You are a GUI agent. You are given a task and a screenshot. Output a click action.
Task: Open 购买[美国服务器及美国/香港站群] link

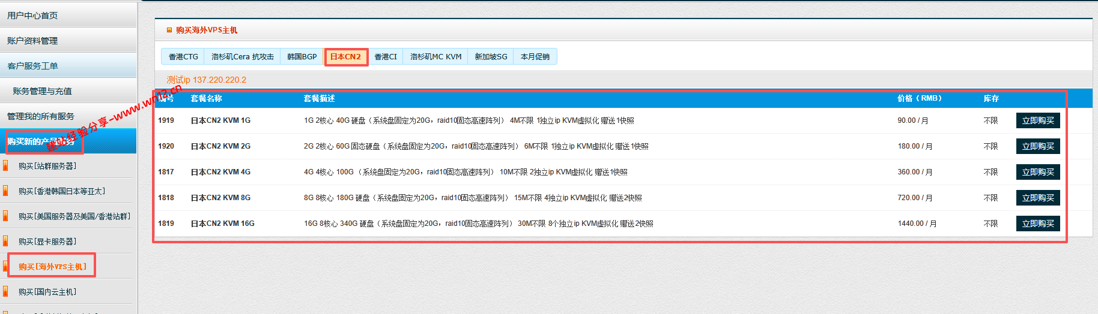coord(74,216)
